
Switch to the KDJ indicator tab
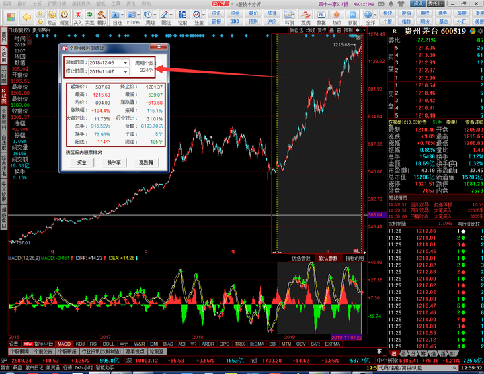[80, 344]
